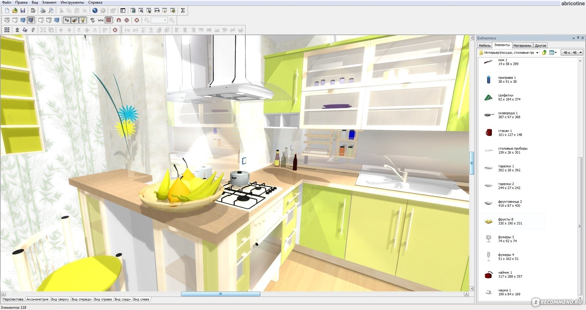This screenshot has width=586, height=310.
Task: Expand the Интерьер\посуда folder path dropdown
Action: click(537, 53)
